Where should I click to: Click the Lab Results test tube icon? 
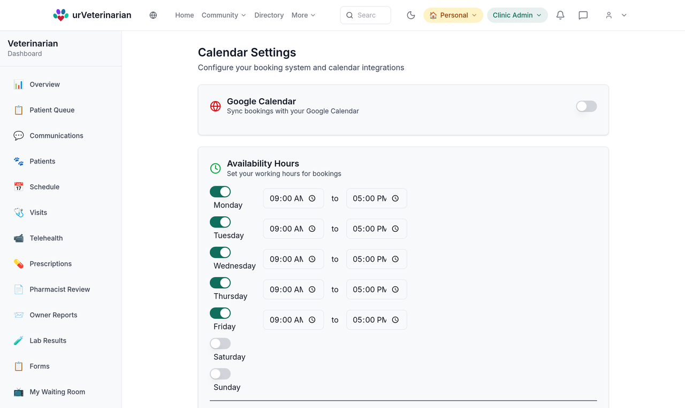[x=19, y=341]
